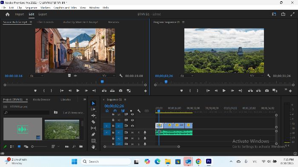Select the Track Select Forward tool
298x167 pixels.
(x=93, y=109)
